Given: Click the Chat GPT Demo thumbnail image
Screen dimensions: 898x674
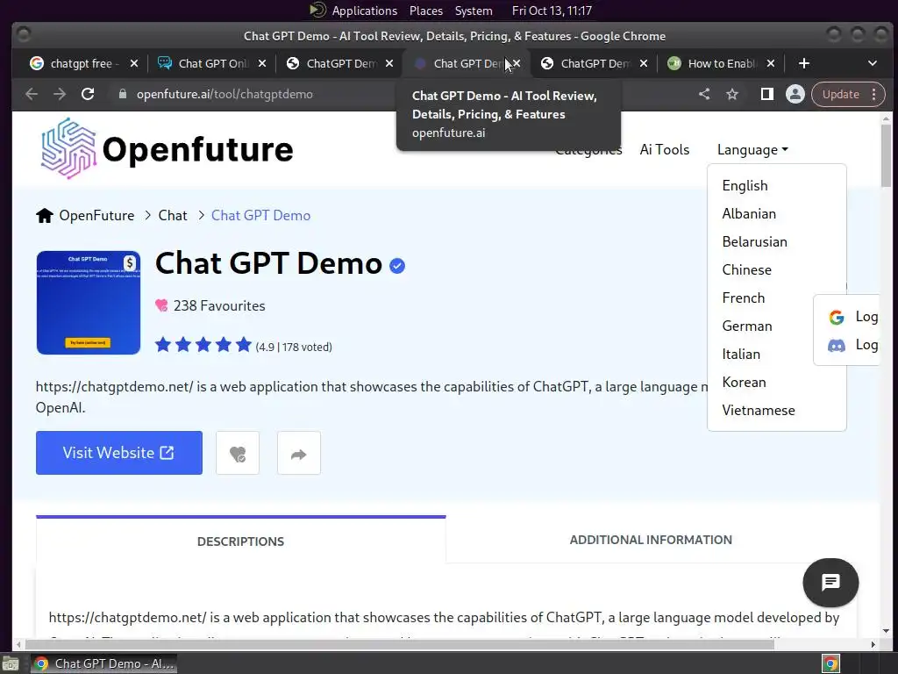Looking at the screenshot, I should pyautogui.click(x=89, y=303).
